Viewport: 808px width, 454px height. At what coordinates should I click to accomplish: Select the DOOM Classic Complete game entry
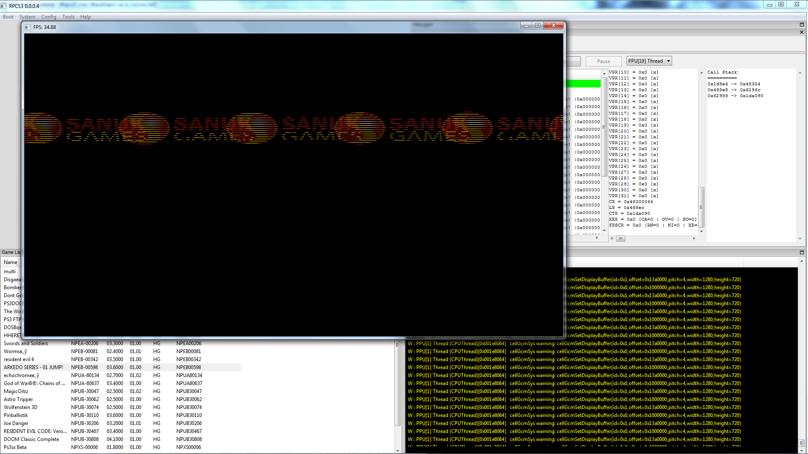(x=32, y=439)
